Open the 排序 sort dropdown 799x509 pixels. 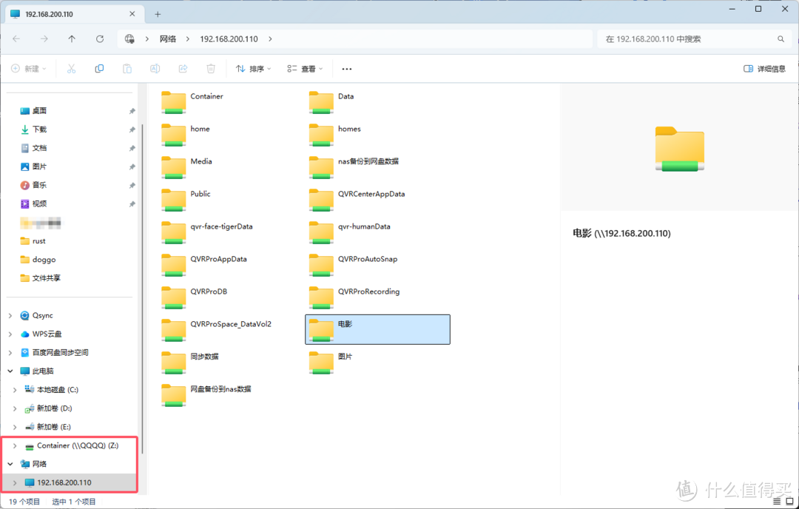coord(253,69)
